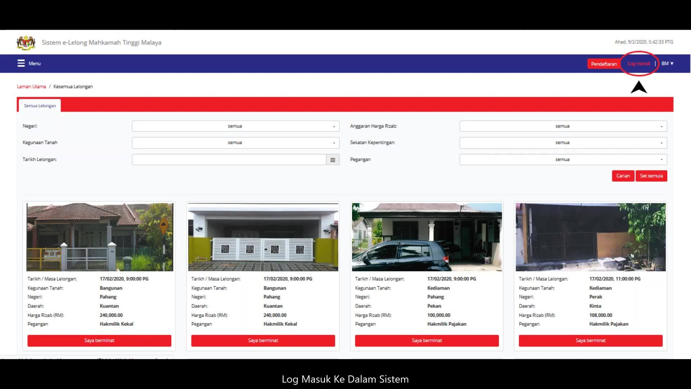Click the 108,000.00 reserve price value

[601, 315]
